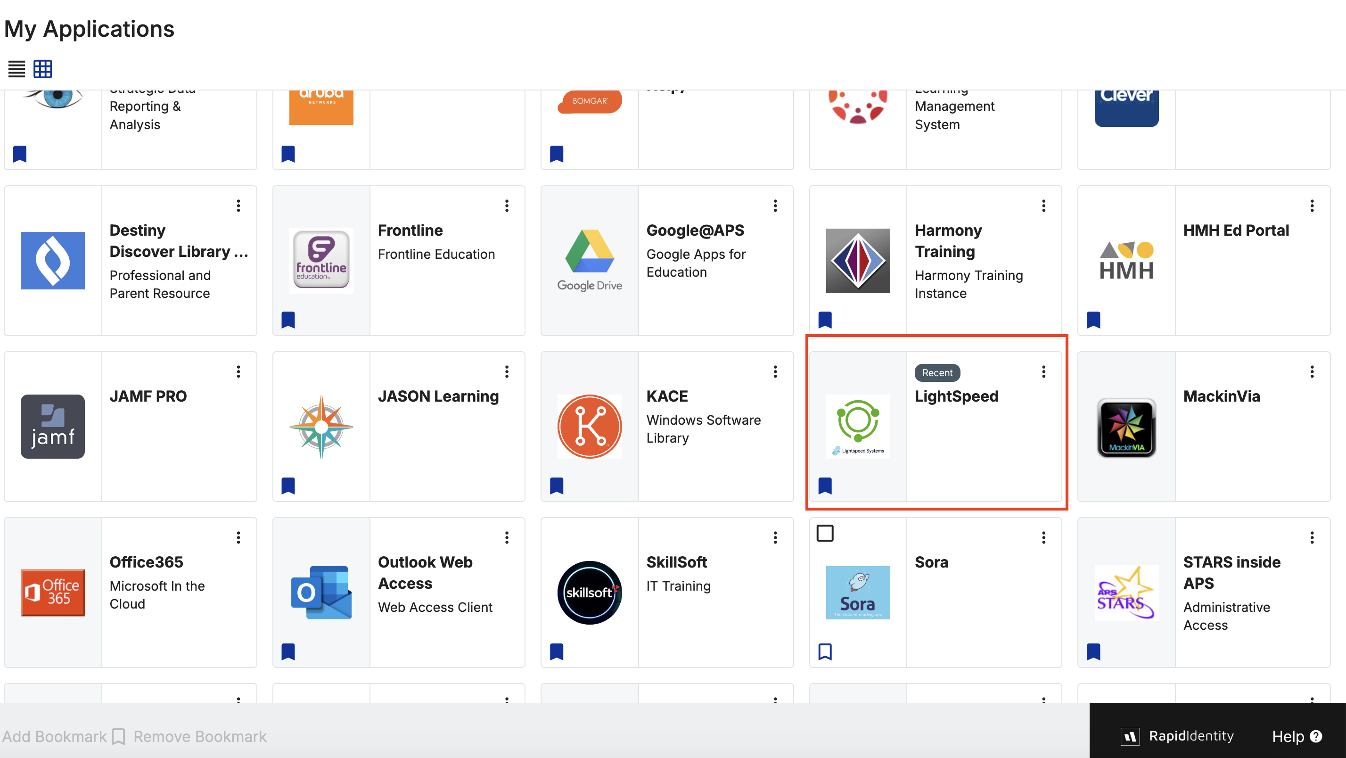Toggle bookmark on Outlook Web Access card
Viewport: 1346px width, 758px height.
(x=288, y=651)
